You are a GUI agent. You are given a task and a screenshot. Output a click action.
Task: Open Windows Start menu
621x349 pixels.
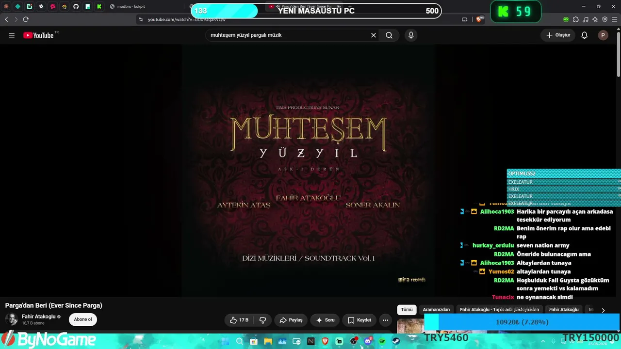coord(226,341)
